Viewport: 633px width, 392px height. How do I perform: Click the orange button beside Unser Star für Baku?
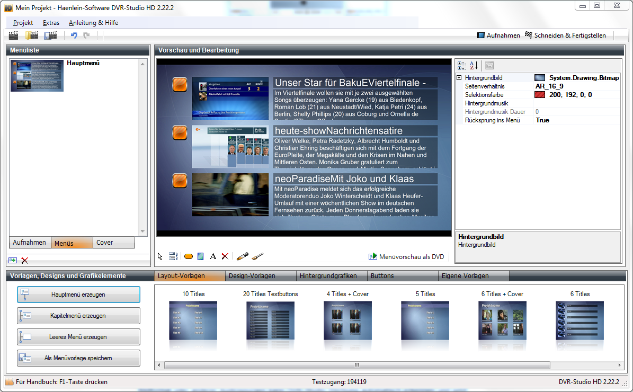180,84
